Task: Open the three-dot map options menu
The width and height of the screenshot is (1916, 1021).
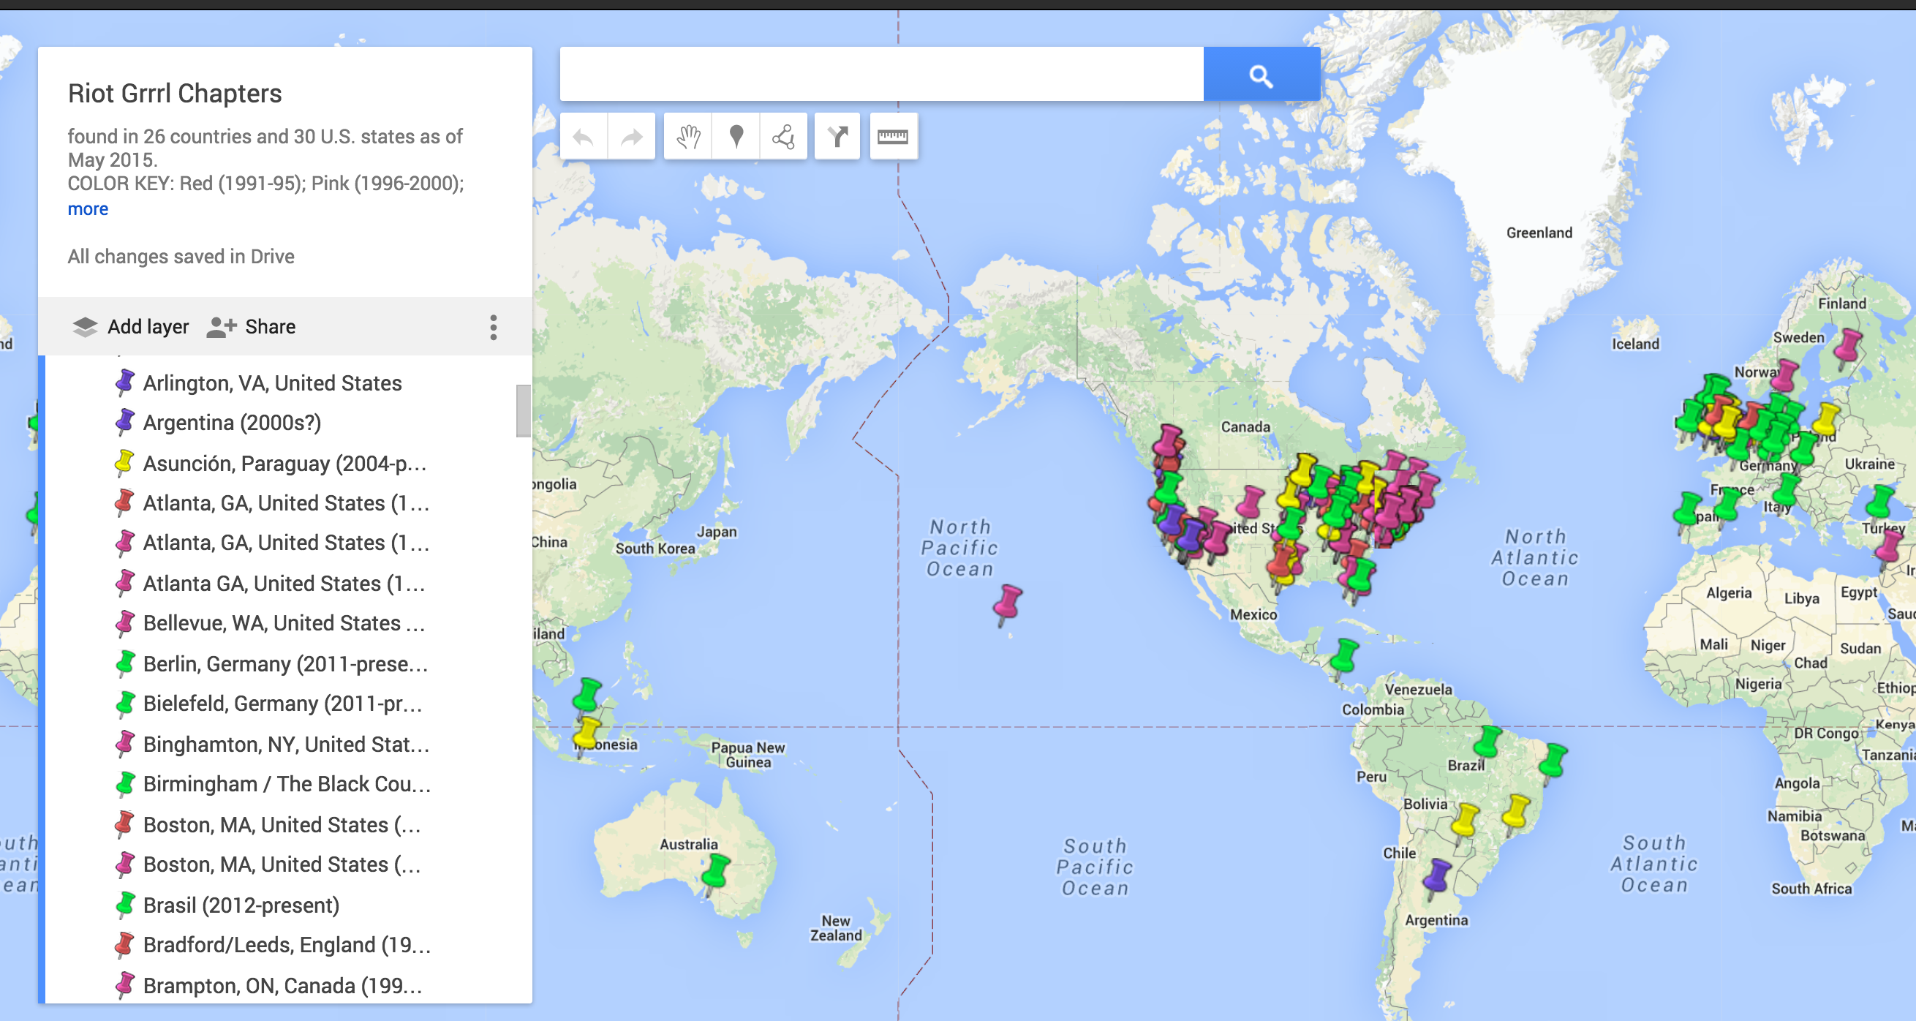Action: 493,327
